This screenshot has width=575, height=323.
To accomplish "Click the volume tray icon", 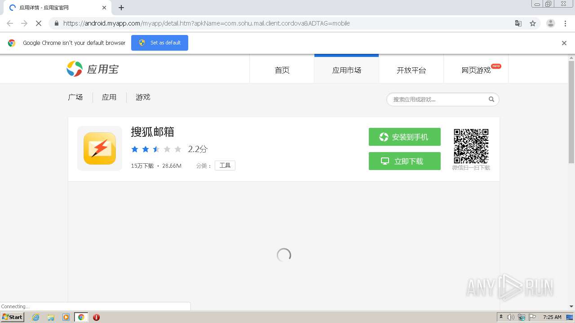I will [x=511, y=317].
